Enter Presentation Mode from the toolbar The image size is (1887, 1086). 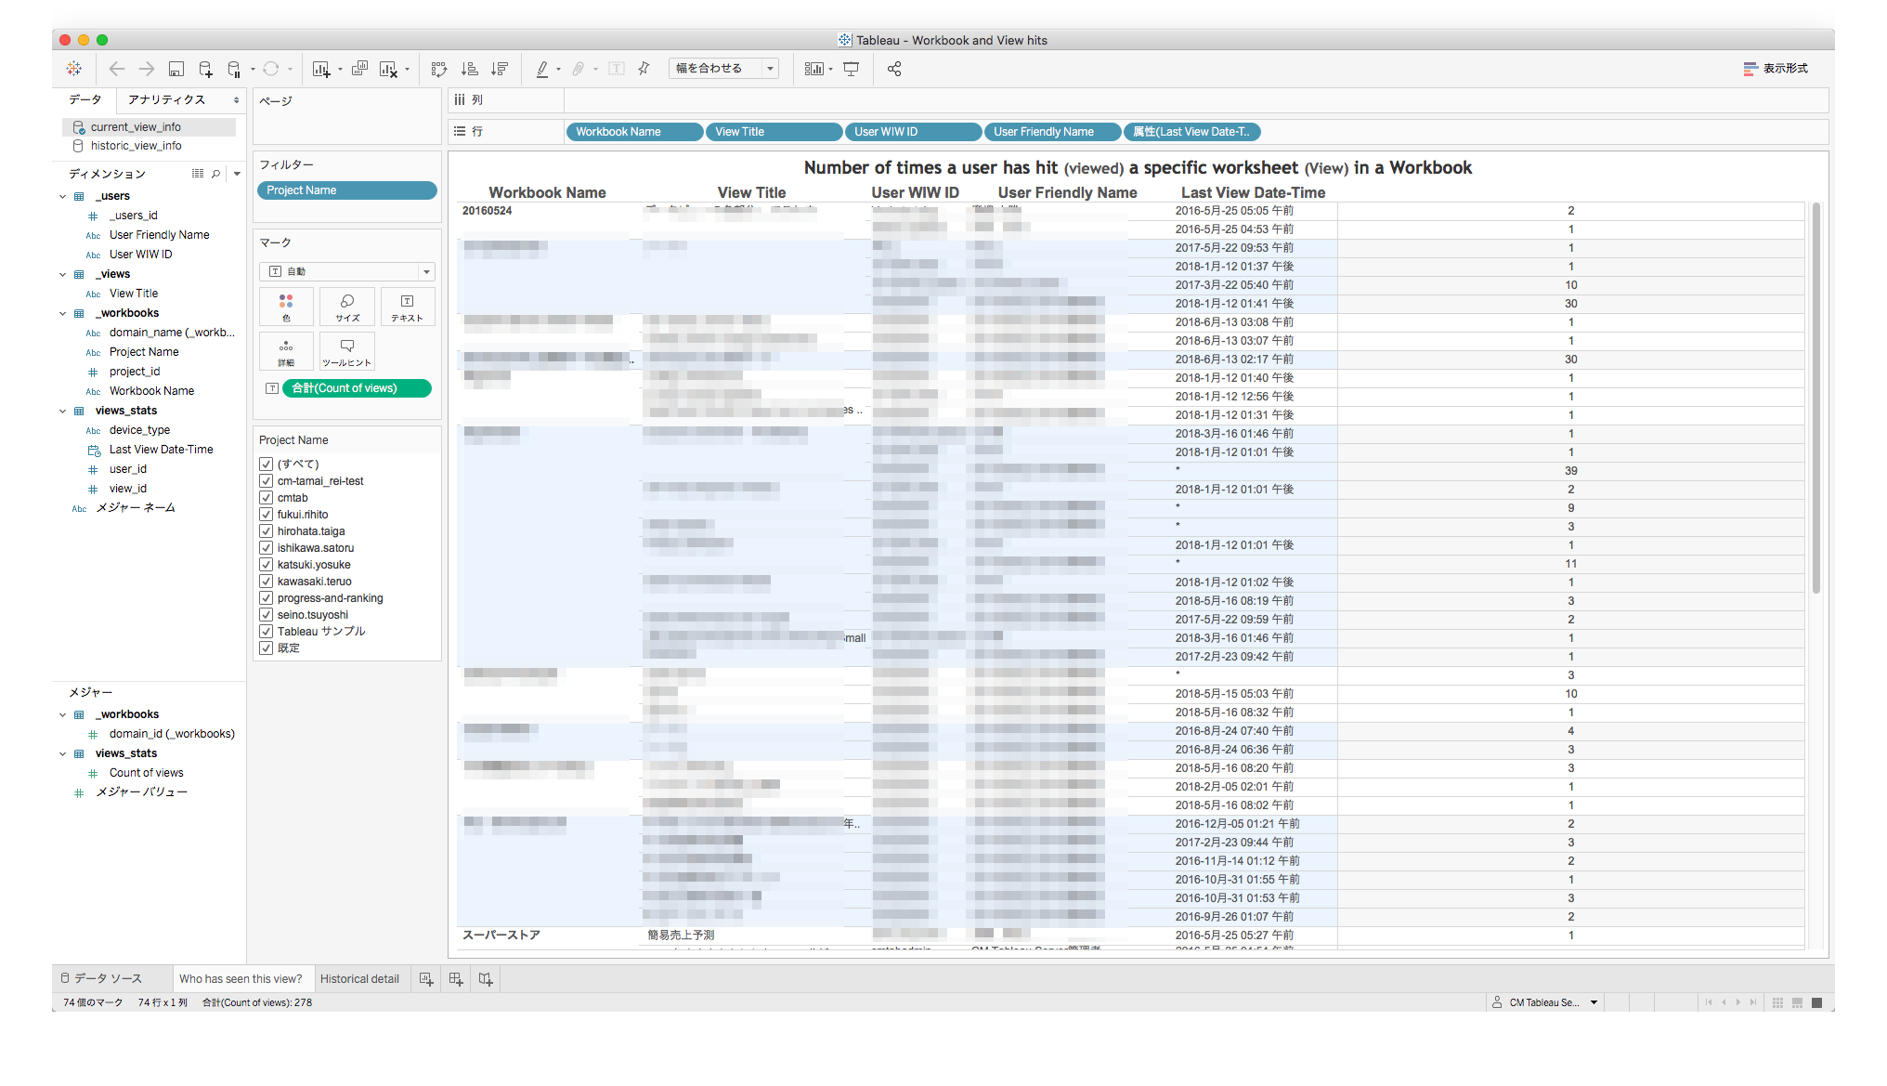click(852, 68)
